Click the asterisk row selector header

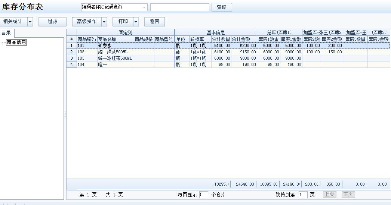(71, 39)
